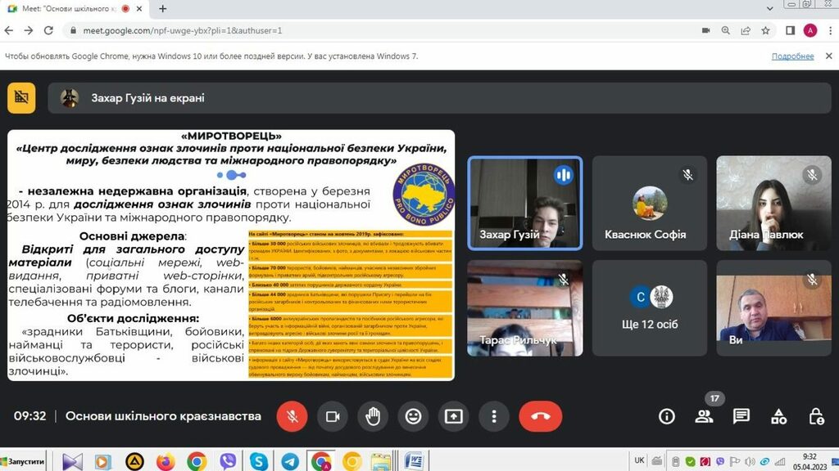The width and height of the screenshot is (839, 471).
Task: Open the activities shapes icon
Action: coord(779,416)
